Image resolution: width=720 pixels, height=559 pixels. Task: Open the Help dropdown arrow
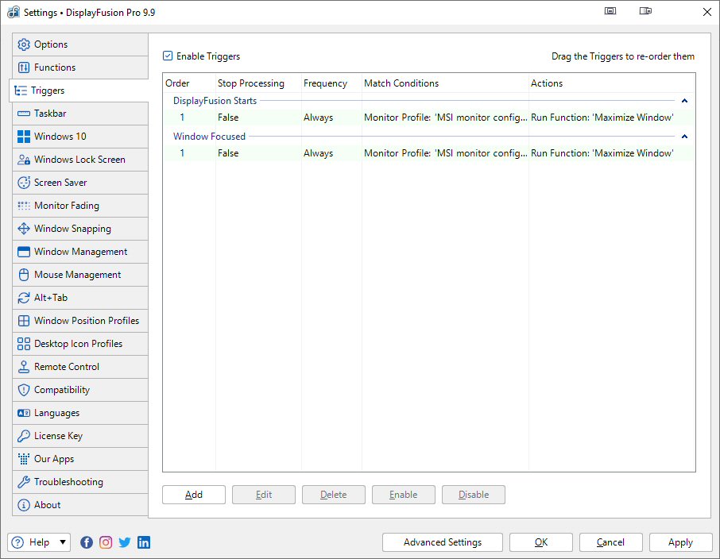pyautogui.click(x=63, y=542)
